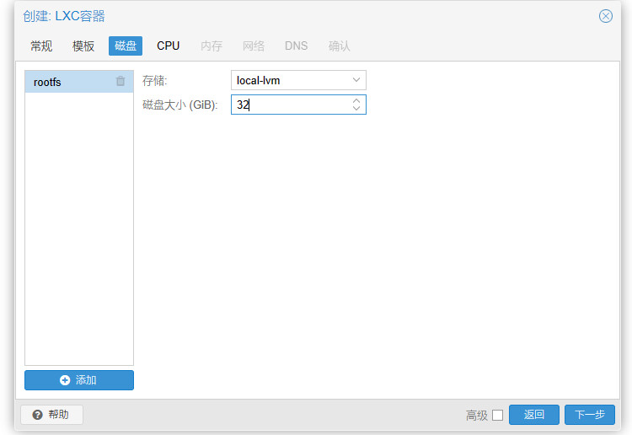Switch to the 常规 tab

coord(41,46)
